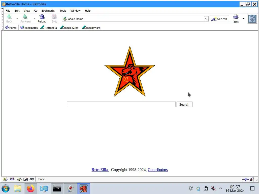The image size is (259, 194).
Task: Launch Firefox from the taskbar
Action: [31, 188]
